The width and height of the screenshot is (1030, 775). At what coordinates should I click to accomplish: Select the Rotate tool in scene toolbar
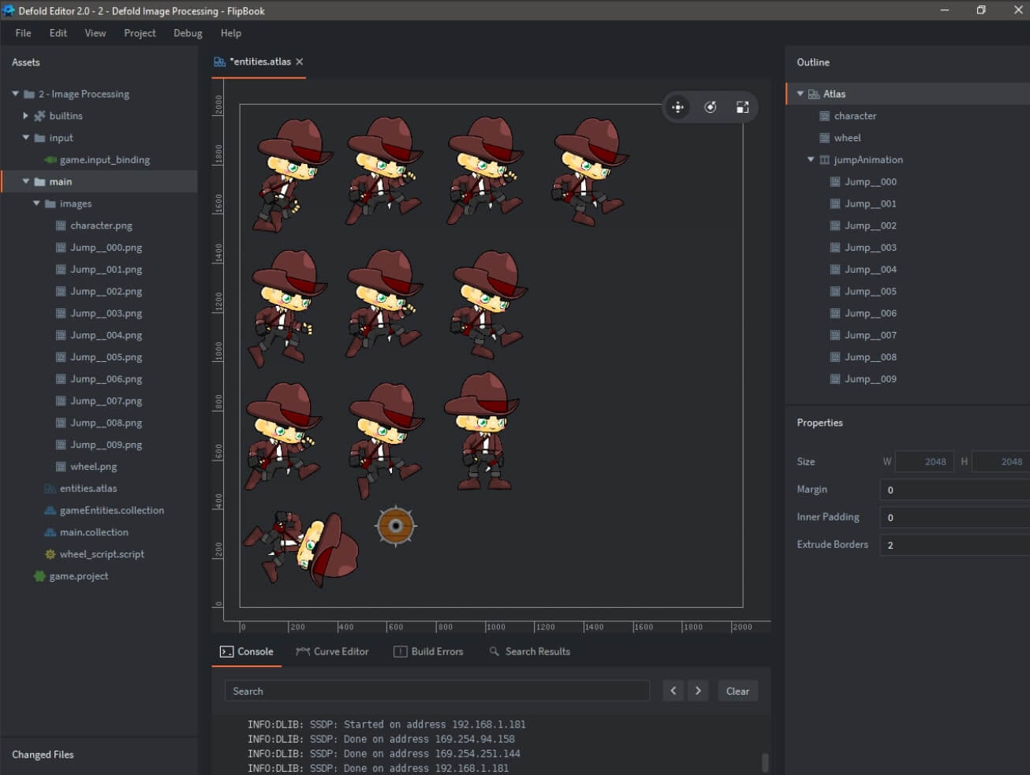tap(711, 107)
